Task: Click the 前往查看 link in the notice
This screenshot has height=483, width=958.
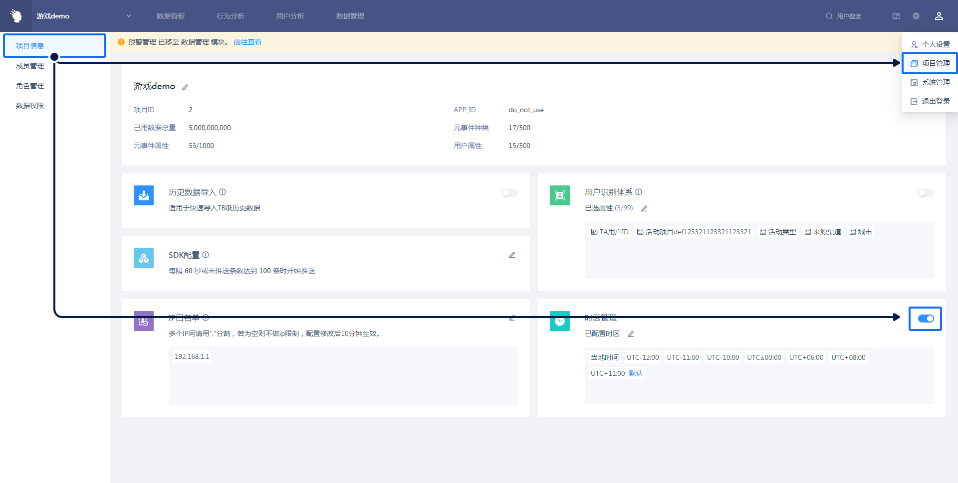Action: point(247,42)
